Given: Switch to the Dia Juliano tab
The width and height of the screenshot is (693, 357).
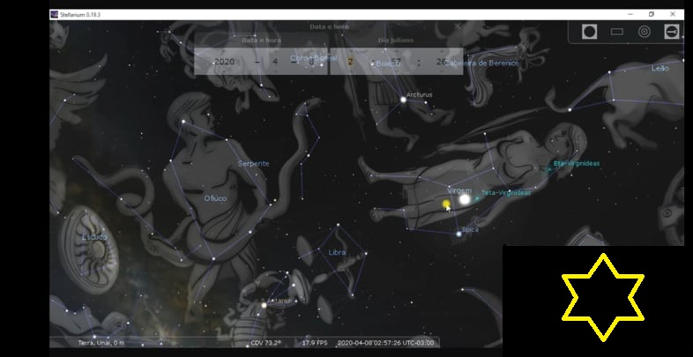Looking at the screenshot, I should pyautogui.click(x=396, y=40).
